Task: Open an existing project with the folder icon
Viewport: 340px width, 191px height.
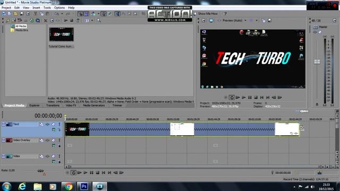Action: click(15, 14)
